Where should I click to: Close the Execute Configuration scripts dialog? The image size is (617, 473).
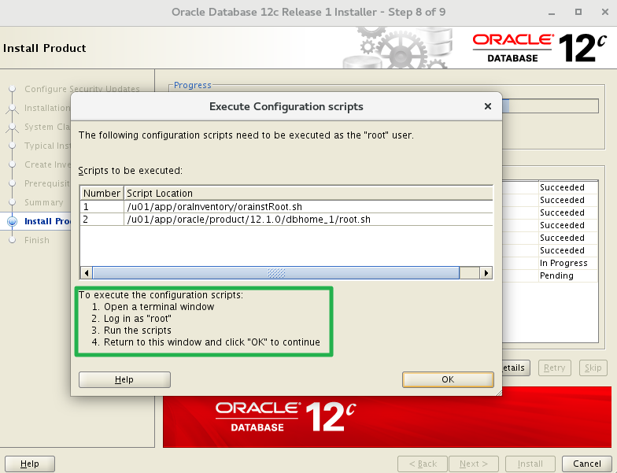pyautogui.click(x=488, y=106)
